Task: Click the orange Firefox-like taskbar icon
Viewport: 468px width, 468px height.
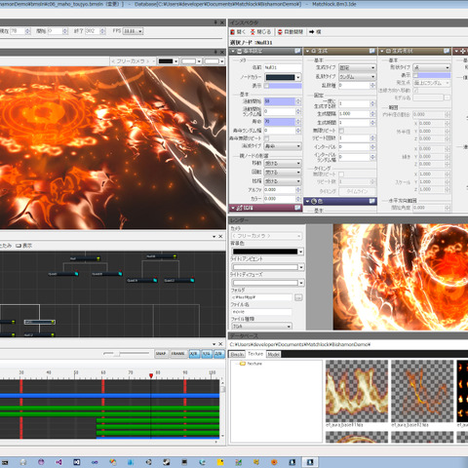Action: coord(274,462)
